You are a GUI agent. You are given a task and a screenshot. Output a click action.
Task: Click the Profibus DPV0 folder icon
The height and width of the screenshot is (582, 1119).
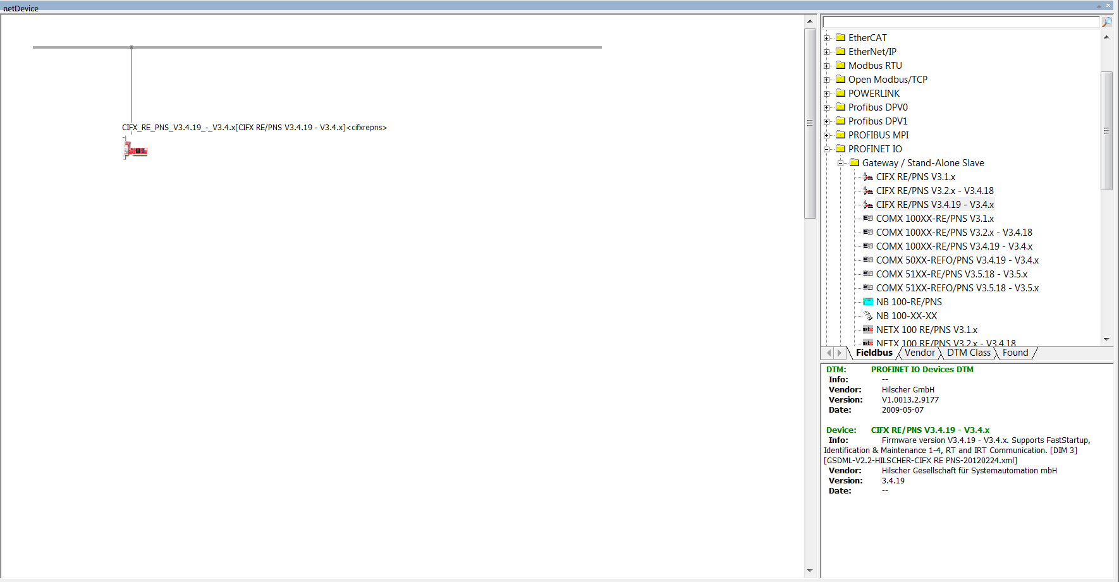841,107
